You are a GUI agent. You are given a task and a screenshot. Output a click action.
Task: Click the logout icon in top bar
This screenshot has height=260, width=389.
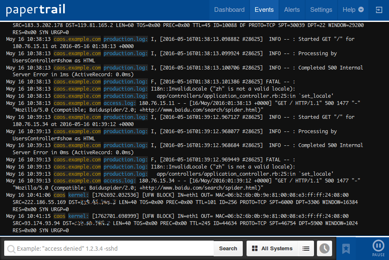[378, 10]
